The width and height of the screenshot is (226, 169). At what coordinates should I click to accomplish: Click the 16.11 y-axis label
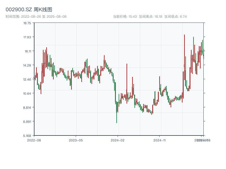pos(28,51)
